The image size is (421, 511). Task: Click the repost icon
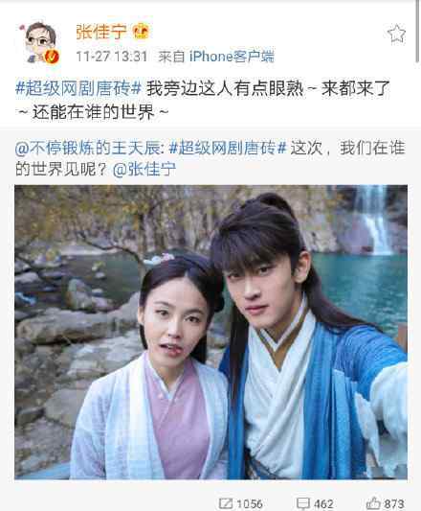pyautogui.click(x=226, y=503)
